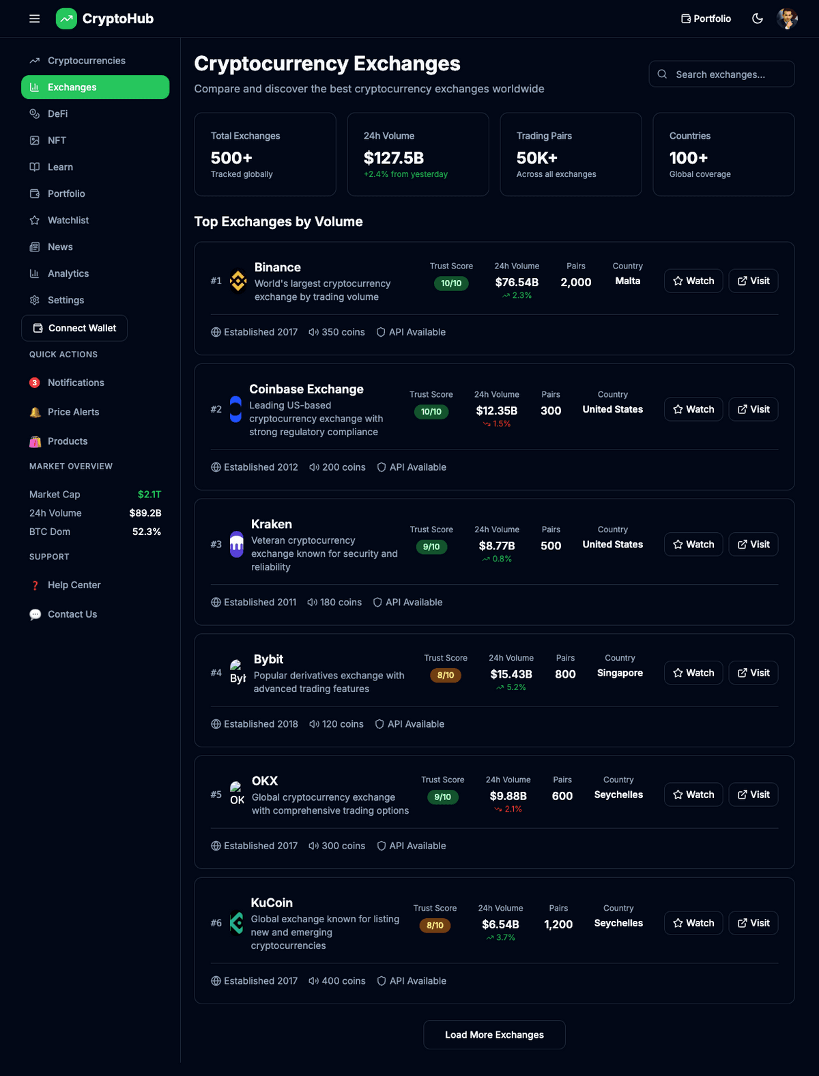Open Portfolio in the sidebar

[95, 194]
